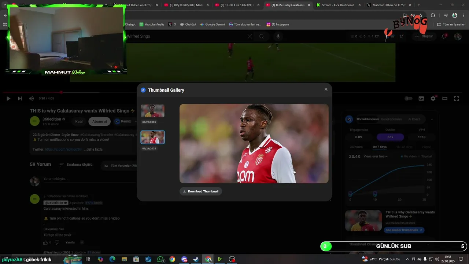
Task: Open the YouTube notifications bell
Action: point(444,36)
